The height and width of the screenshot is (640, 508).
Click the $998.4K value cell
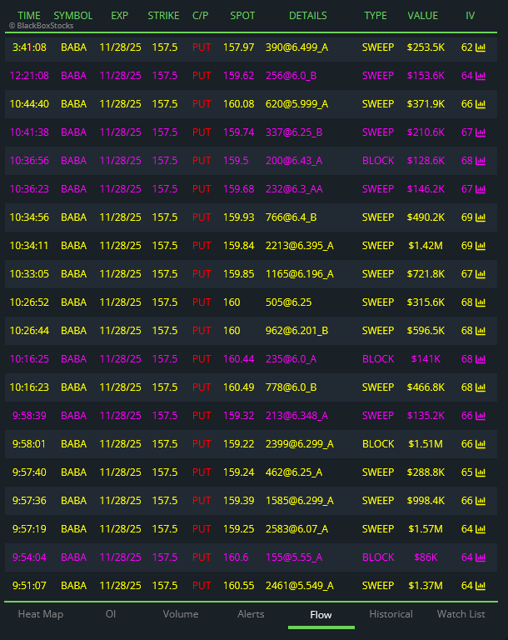tap(426, 501)
